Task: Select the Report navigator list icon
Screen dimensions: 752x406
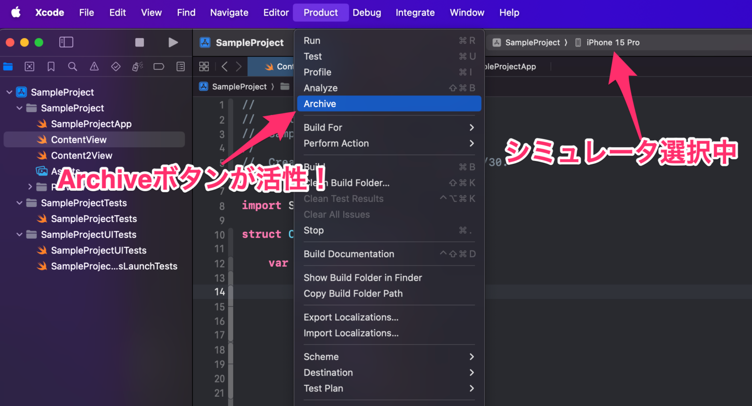Action: [x=181, y=67]
